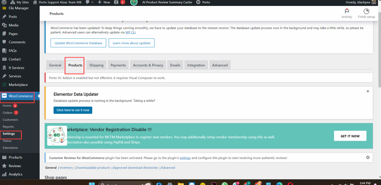Open Reports submenu item
This screenshot has height=185, width=381.
(8, 127)
